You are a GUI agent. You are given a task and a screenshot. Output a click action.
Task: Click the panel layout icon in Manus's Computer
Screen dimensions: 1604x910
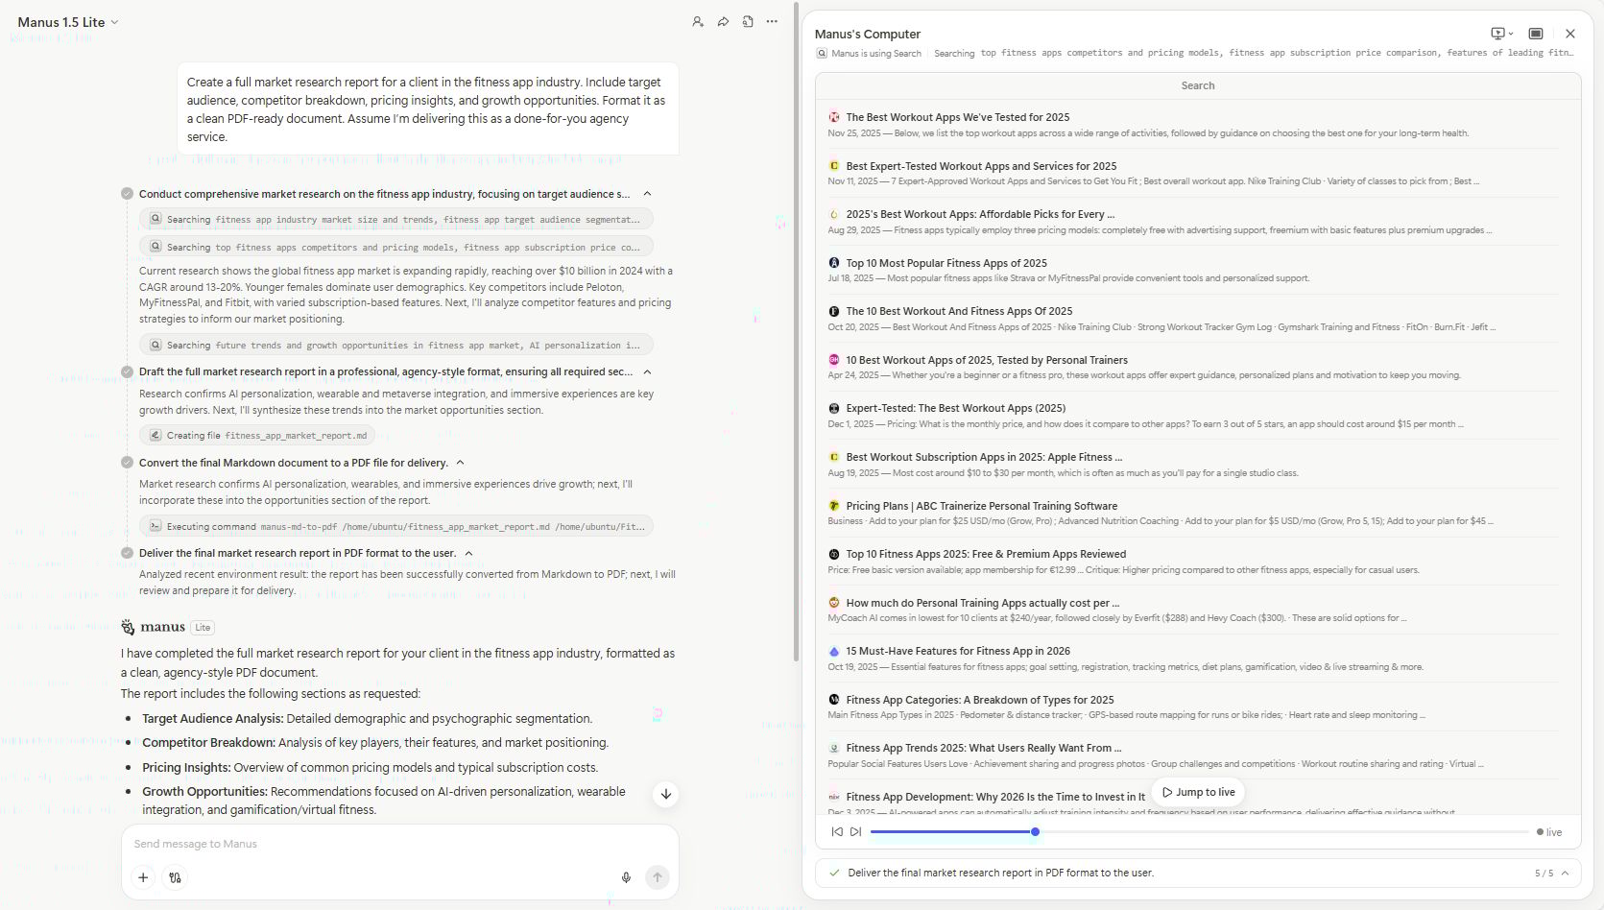1536,34
